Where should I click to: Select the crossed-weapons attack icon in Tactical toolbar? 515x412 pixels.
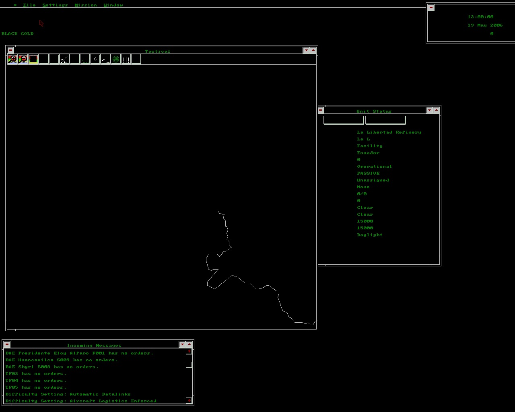click(x=64, y=59)
